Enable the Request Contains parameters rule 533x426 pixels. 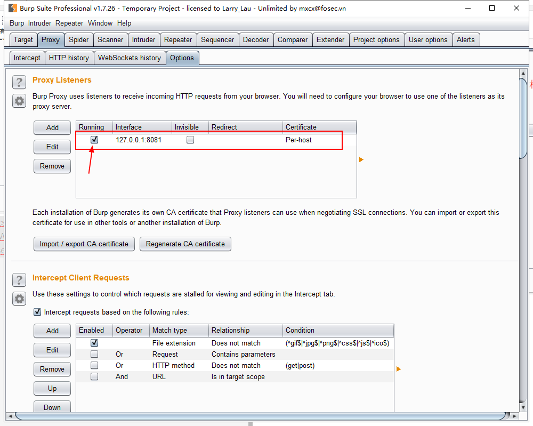click(x=94, y=354)
